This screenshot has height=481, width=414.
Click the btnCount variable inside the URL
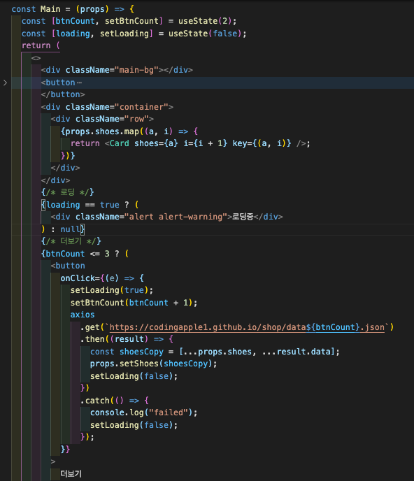(335, 327)
